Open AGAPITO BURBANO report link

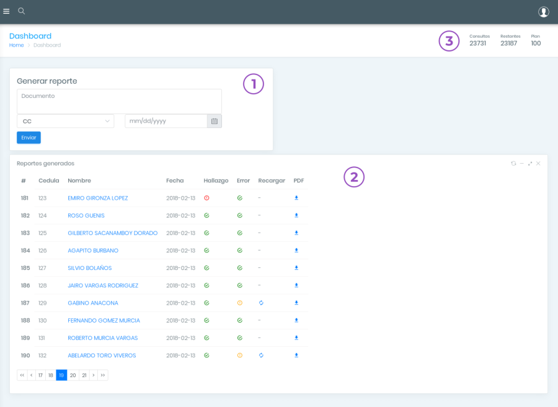pos(93,250)
